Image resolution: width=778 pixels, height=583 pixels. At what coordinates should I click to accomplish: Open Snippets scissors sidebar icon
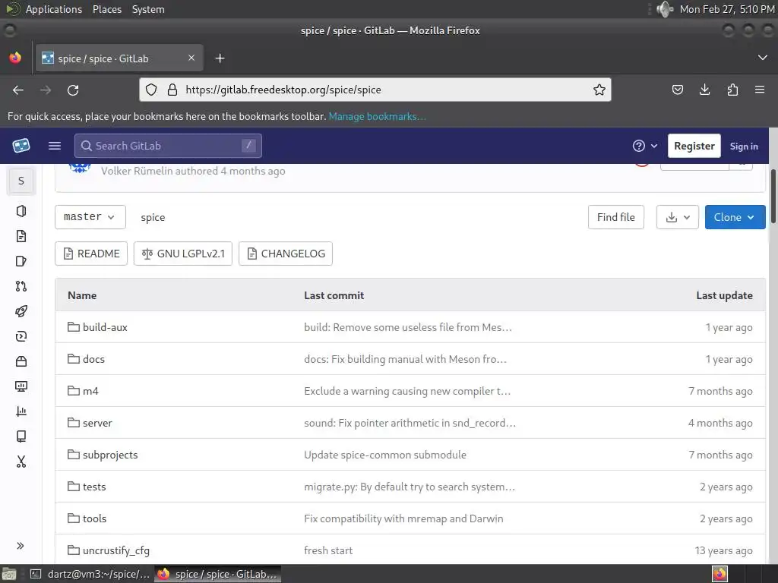click(21, 462)
